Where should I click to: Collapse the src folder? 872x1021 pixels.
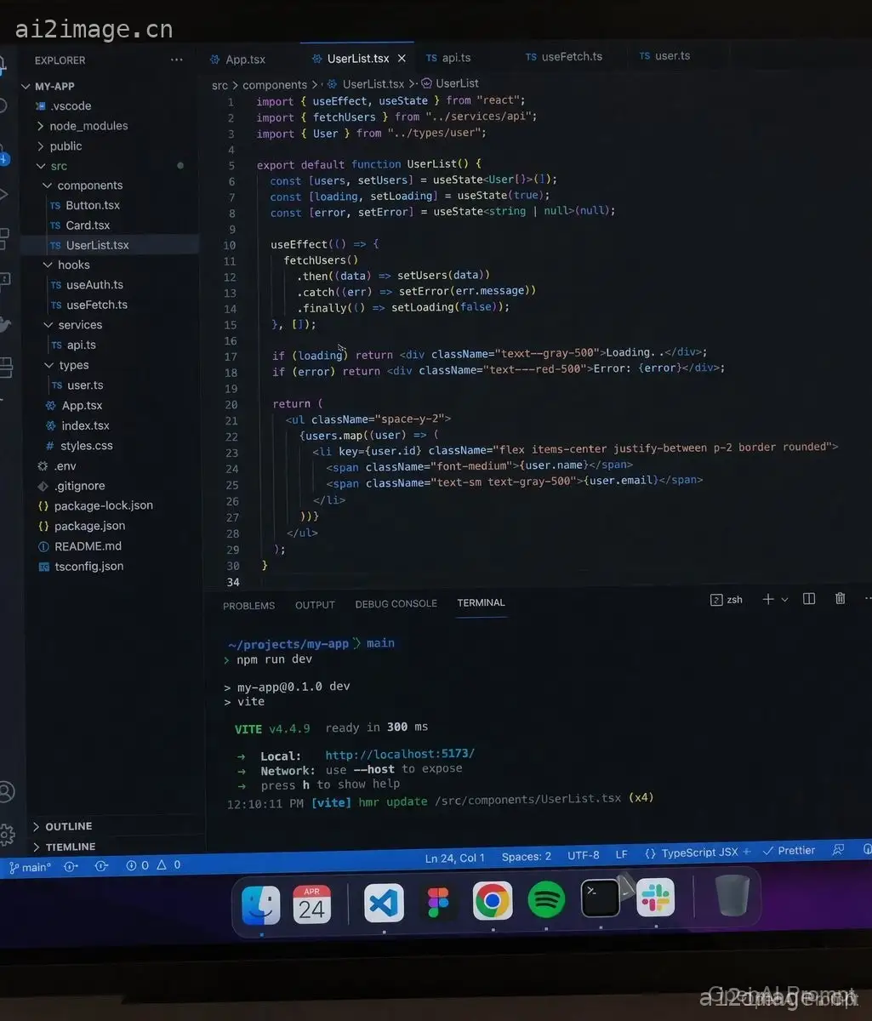point(51,166)
